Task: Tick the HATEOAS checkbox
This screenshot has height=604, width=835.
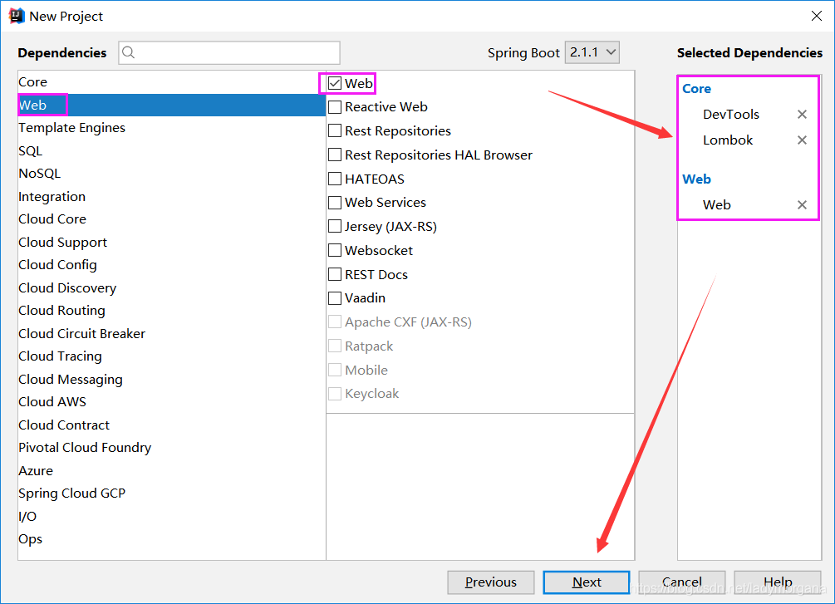Action: [335, 179]
